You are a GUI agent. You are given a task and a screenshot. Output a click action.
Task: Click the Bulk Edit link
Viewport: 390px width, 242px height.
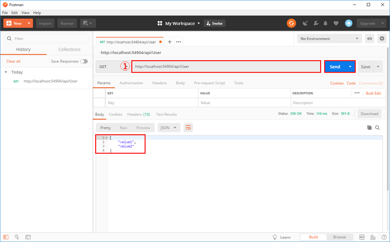coord(373,93)
